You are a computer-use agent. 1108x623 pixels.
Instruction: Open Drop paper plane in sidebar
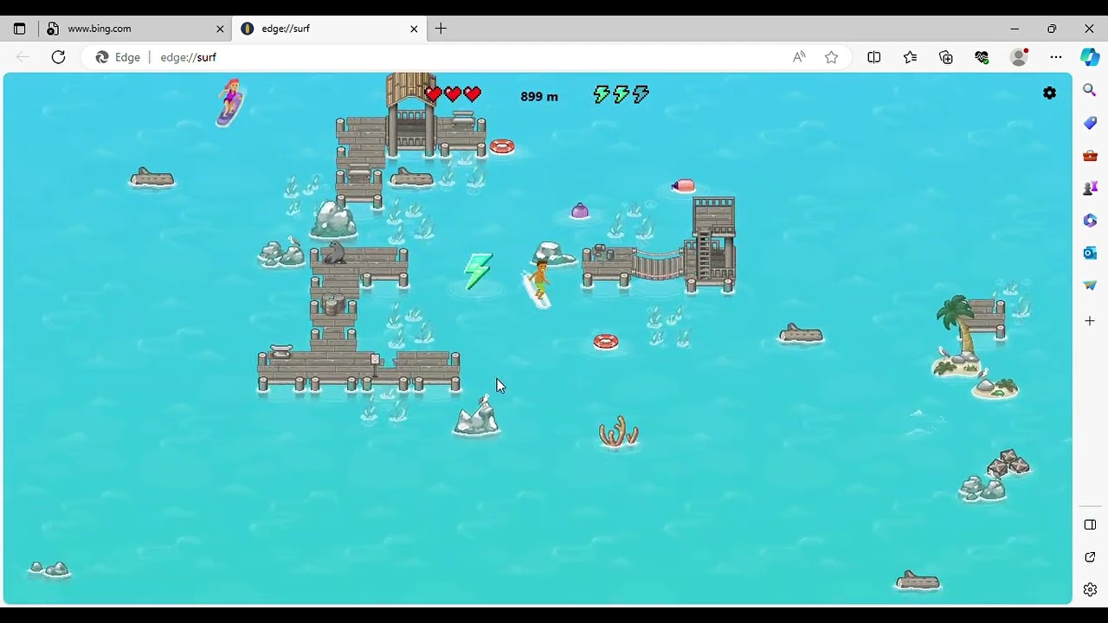click(1090, 286)
